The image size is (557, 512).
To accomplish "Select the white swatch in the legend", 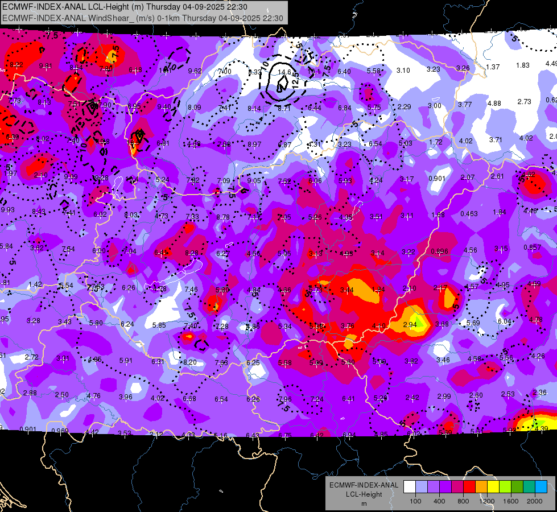I will (410, 487).
